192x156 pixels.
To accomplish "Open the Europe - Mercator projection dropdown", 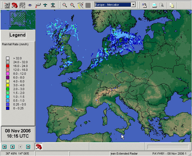I will (133, 5).
